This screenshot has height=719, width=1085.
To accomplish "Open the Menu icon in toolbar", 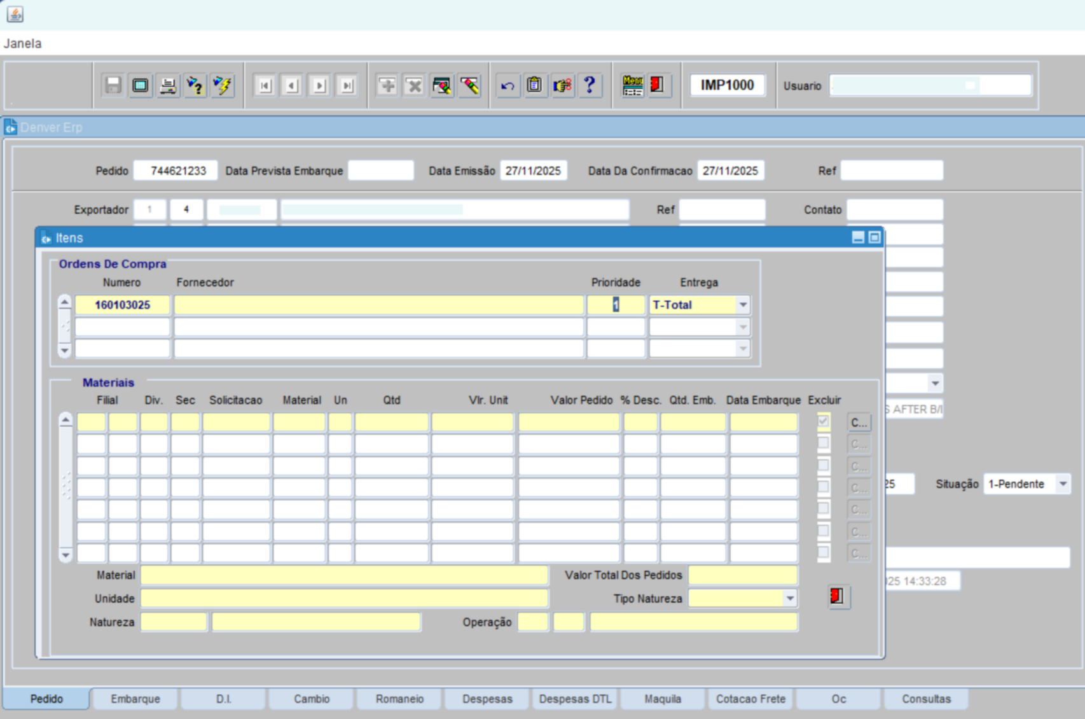I will (x=632, y=85).
